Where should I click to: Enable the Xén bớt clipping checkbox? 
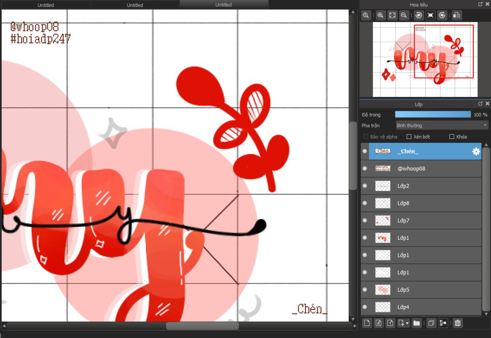[409, 137]
